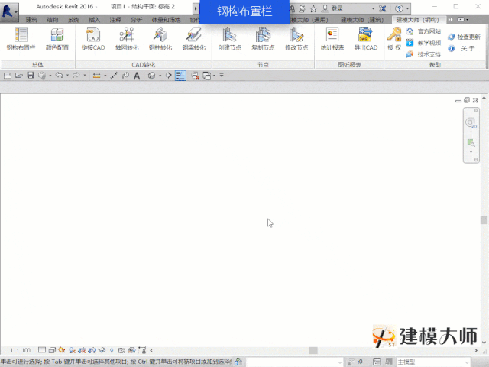The width and height of the screenshot is (489, 367).
Task: Toggle the reveal hidden elements lightbulb
Action: pyautogui.click(x=112, y=350)
